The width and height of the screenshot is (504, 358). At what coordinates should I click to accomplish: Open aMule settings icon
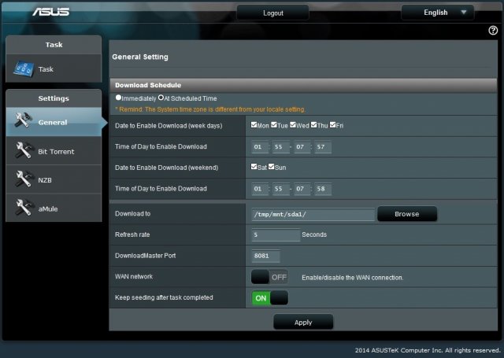pyautogui.click(x=24, y=207)
